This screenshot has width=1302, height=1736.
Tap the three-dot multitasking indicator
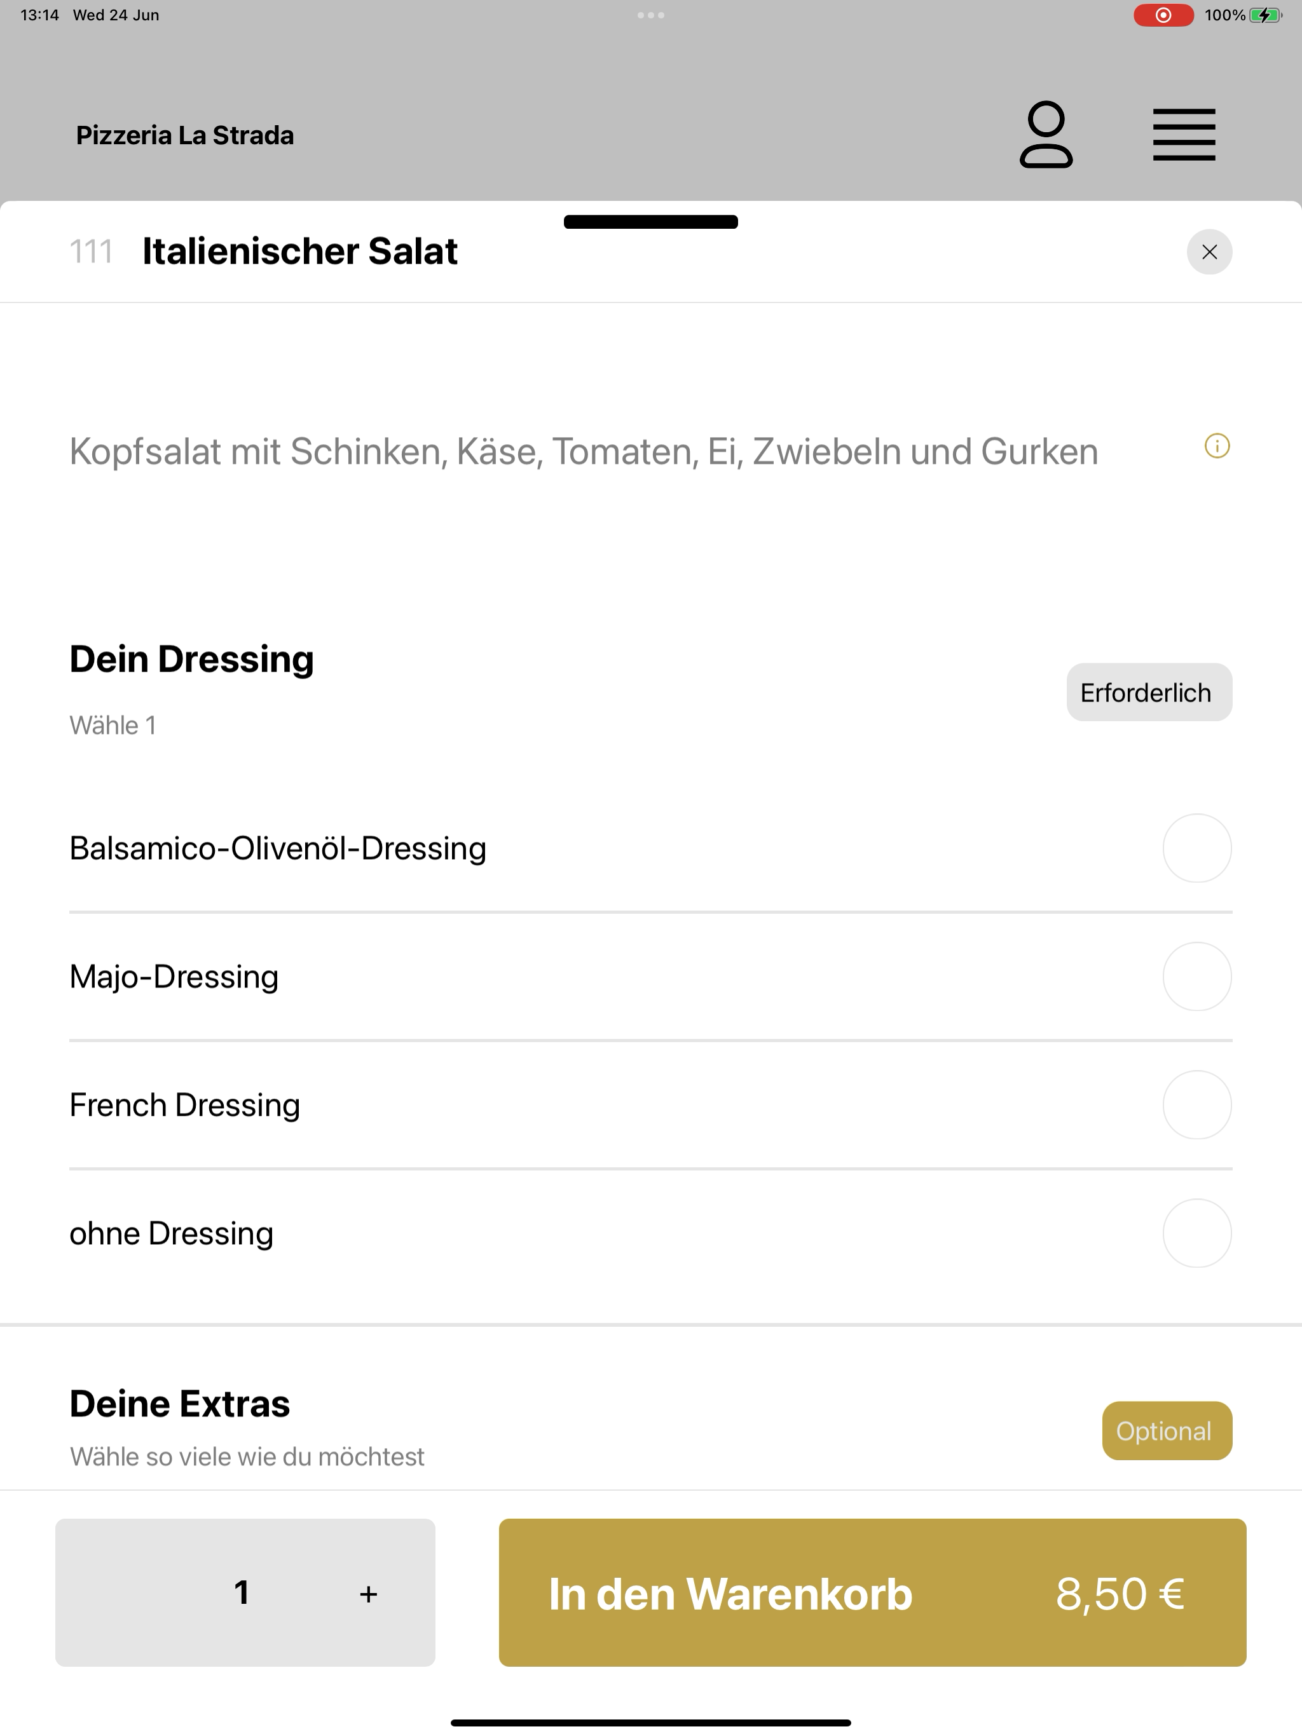tap(651, 15)
